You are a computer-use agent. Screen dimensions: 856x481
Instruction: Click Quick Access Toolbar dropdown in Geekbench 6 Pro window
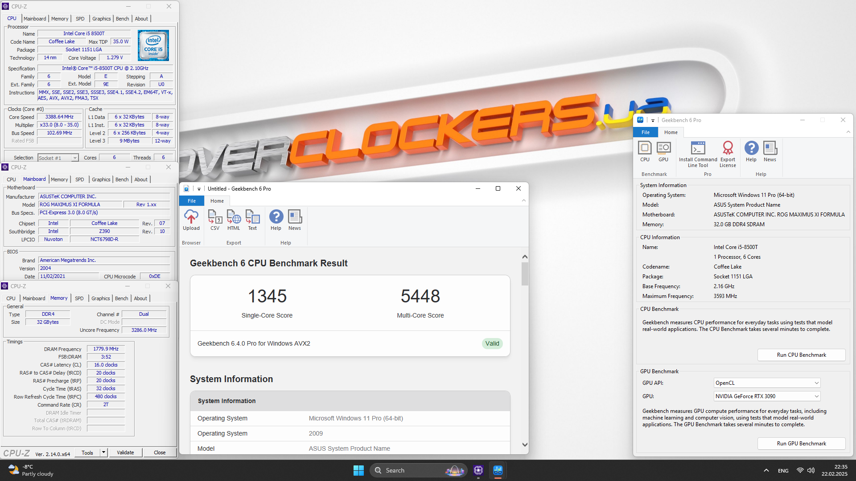[653, 120]
